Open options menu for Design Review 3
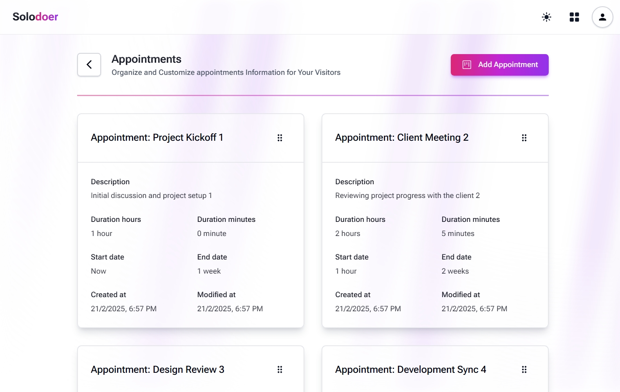This screenshot has height=392, width=620. click(280, 369)
